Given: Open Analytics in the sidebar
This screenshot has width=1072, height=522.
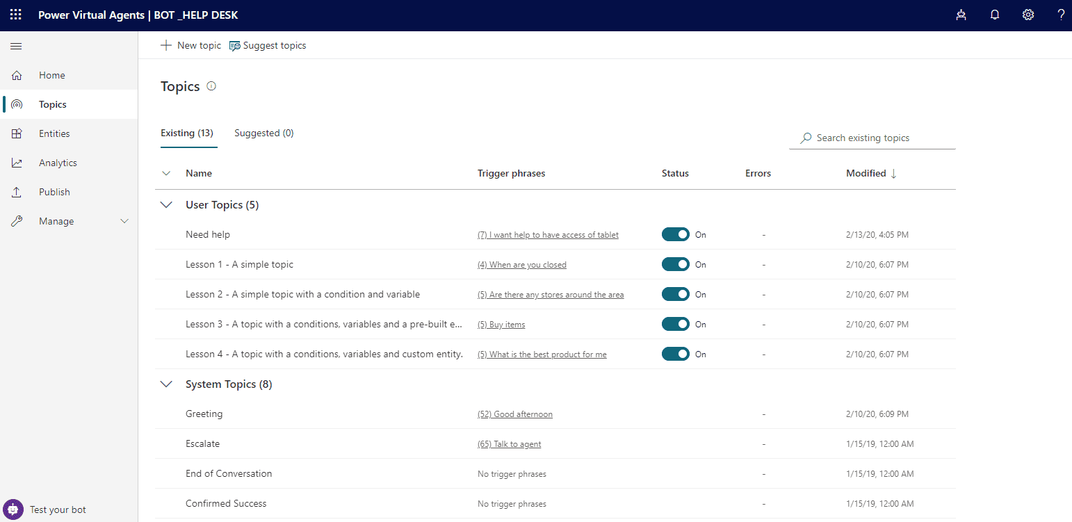Looking at the screenshot, I should pos(69,163).
